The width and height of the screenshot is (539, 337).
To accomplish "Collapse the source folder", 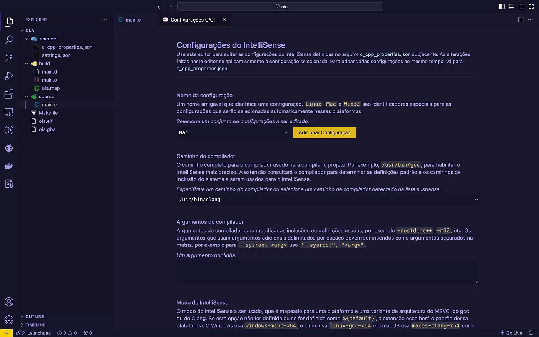I will [27, 97].
